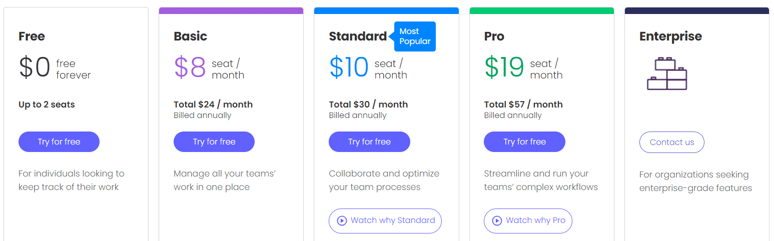Screen dimensions: 774x241
Task: Click the purple Basic color bar
Action: tap(231, 10)
